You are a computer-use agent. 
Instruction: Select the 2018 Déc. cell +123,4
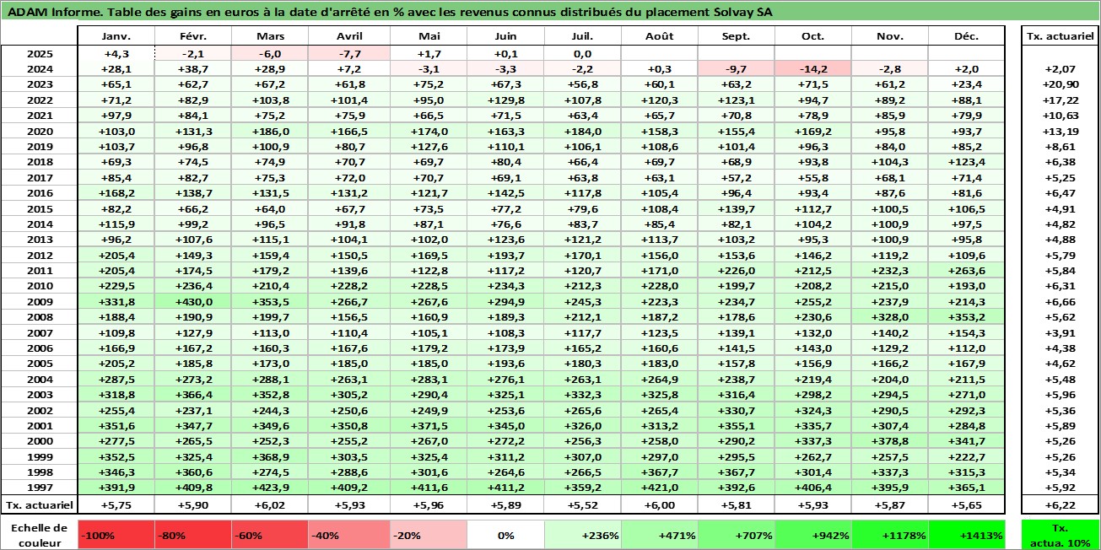pyautogui.click(x=967, y=162)
